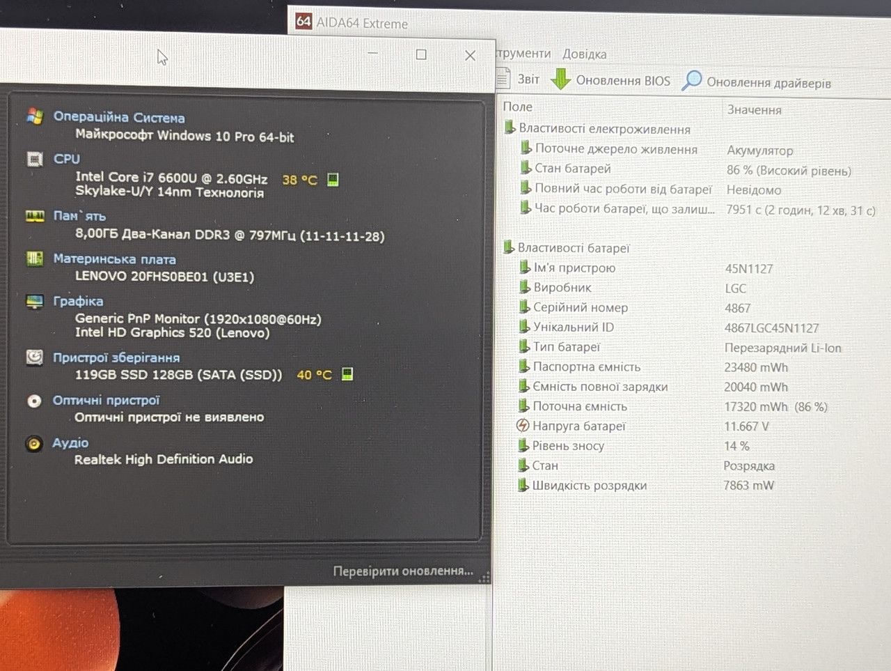This screenshot has height=671, width=891.
Task: Click the value 7863 mW
Action: [749, 485]
